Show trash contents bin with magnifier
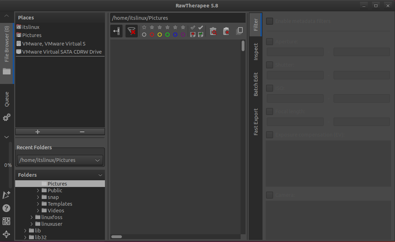 [x=213, y=31]
